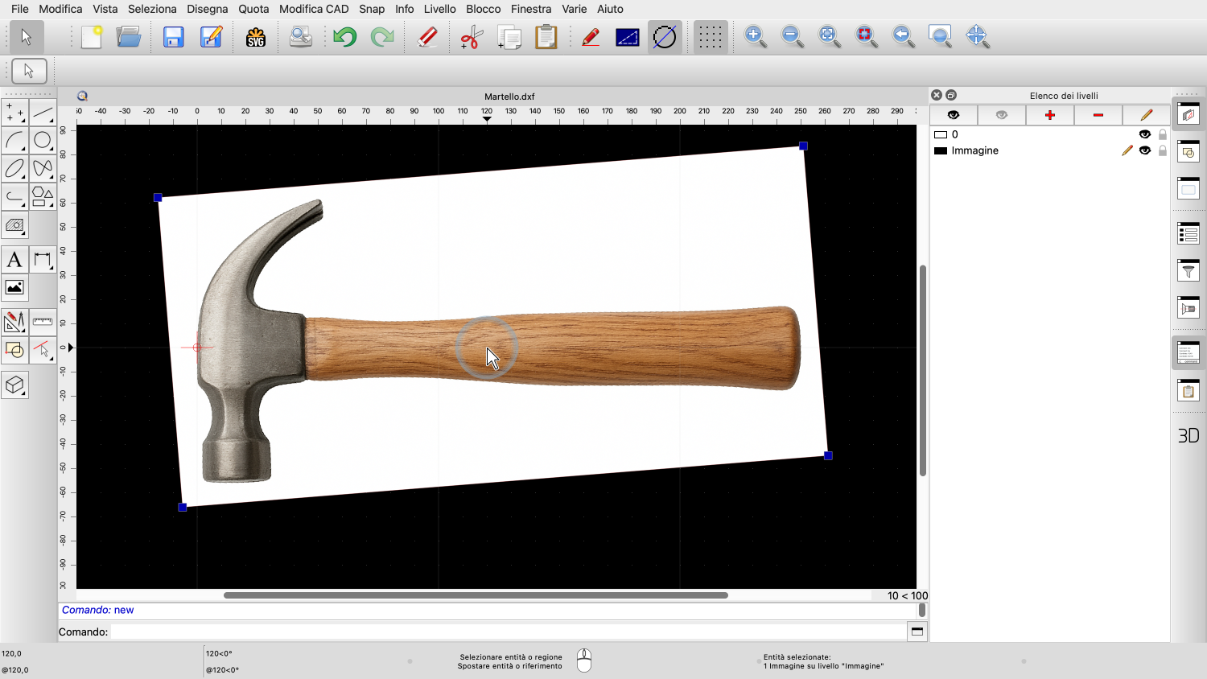
Task: Click the auto zoom icon
Action: coord(829,36)
